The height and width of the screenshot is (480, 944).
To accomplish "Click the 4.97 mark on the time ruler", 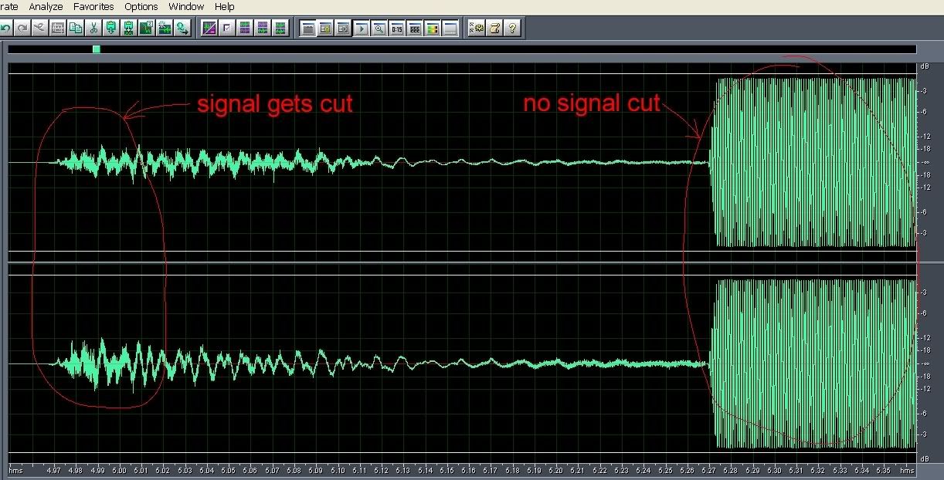I will [53, 470].
